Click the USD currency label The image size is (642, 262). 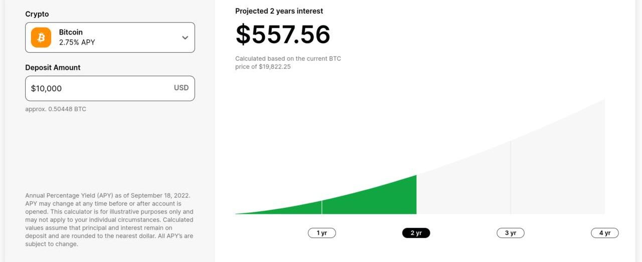181,88
